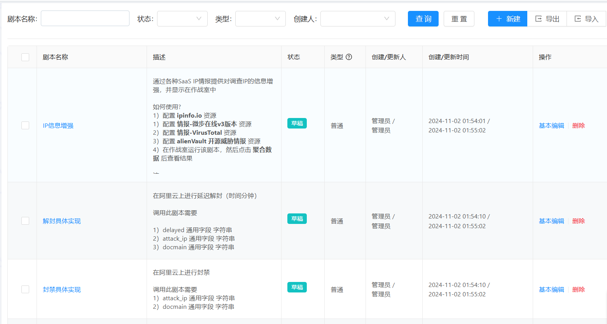Click 草稿 status tag of IP信息增强

[x=297, y=123]
